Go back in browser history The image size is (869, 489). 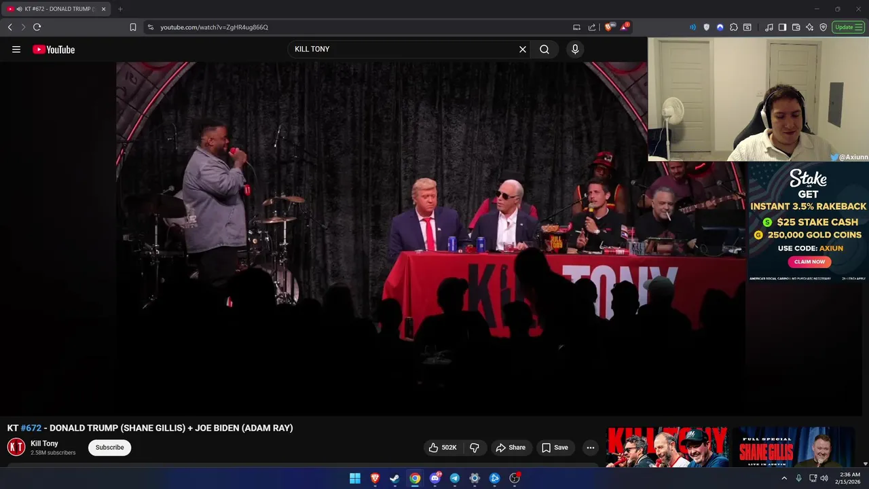[x=10, y=27]
